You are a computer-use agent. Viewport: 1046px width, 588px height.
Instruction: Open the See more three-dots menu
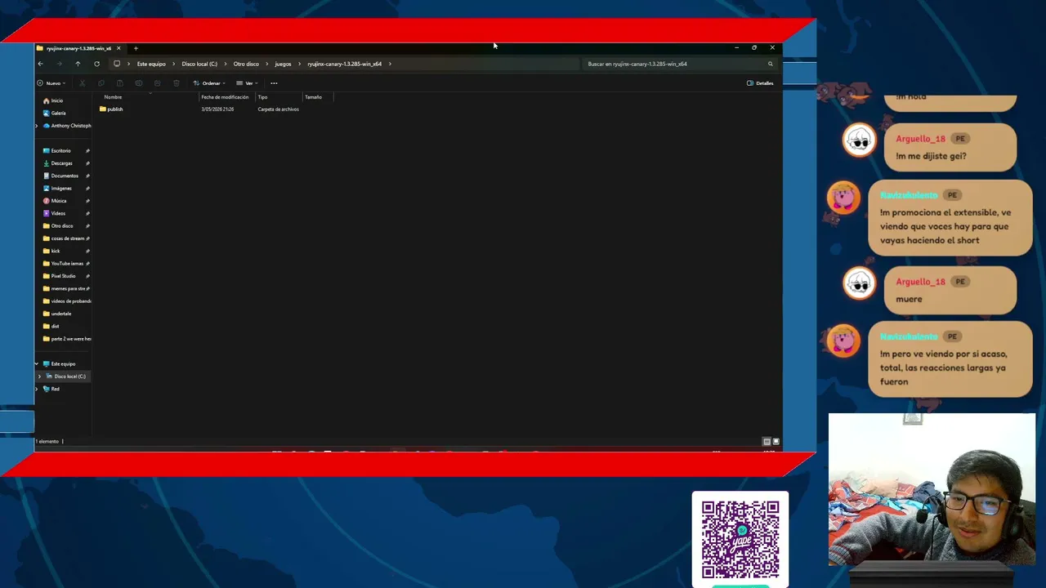274,83
